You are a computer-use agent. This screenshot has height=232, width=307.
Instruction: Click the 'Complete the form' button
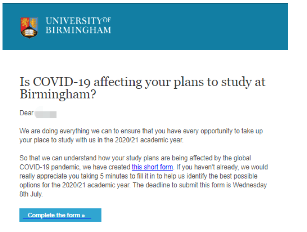60,215
